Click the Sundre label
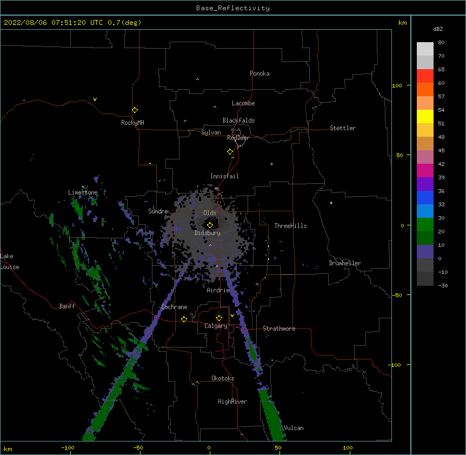 click(x=158, y=211)
